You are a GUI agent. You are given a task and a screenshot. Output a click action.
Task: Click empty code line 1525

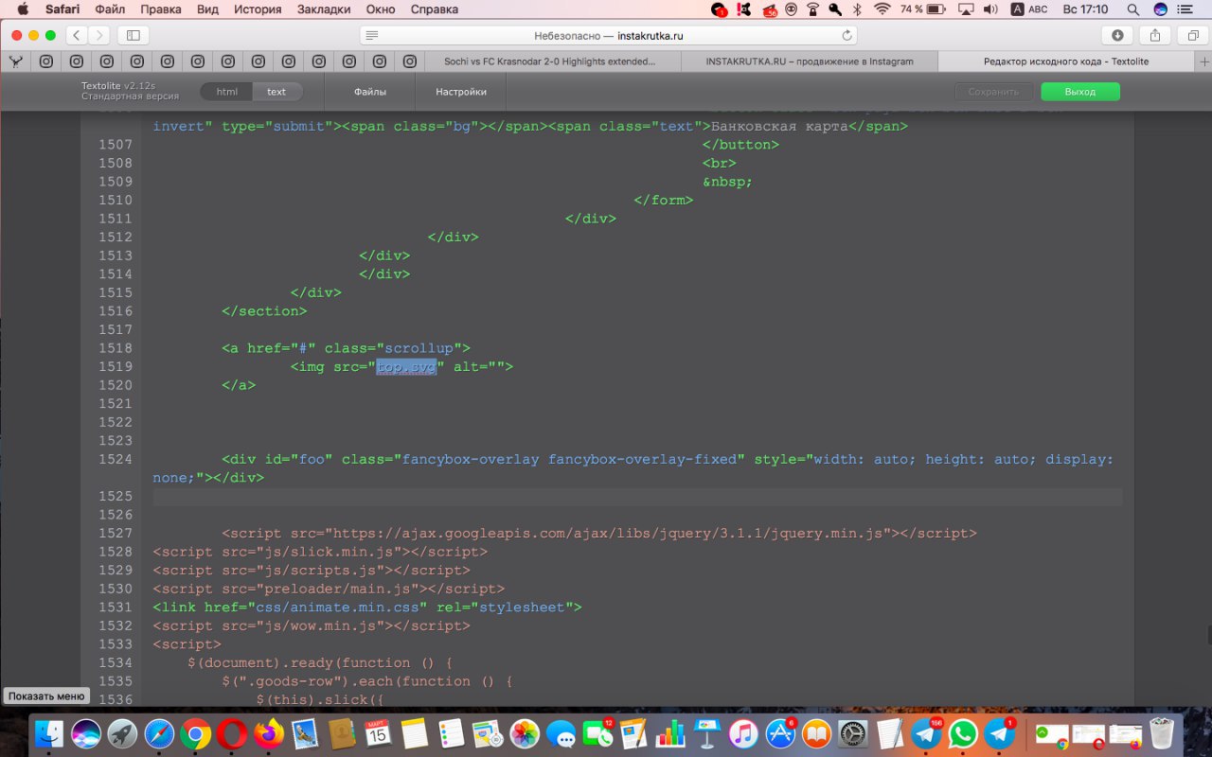click(x=637, y=497)
